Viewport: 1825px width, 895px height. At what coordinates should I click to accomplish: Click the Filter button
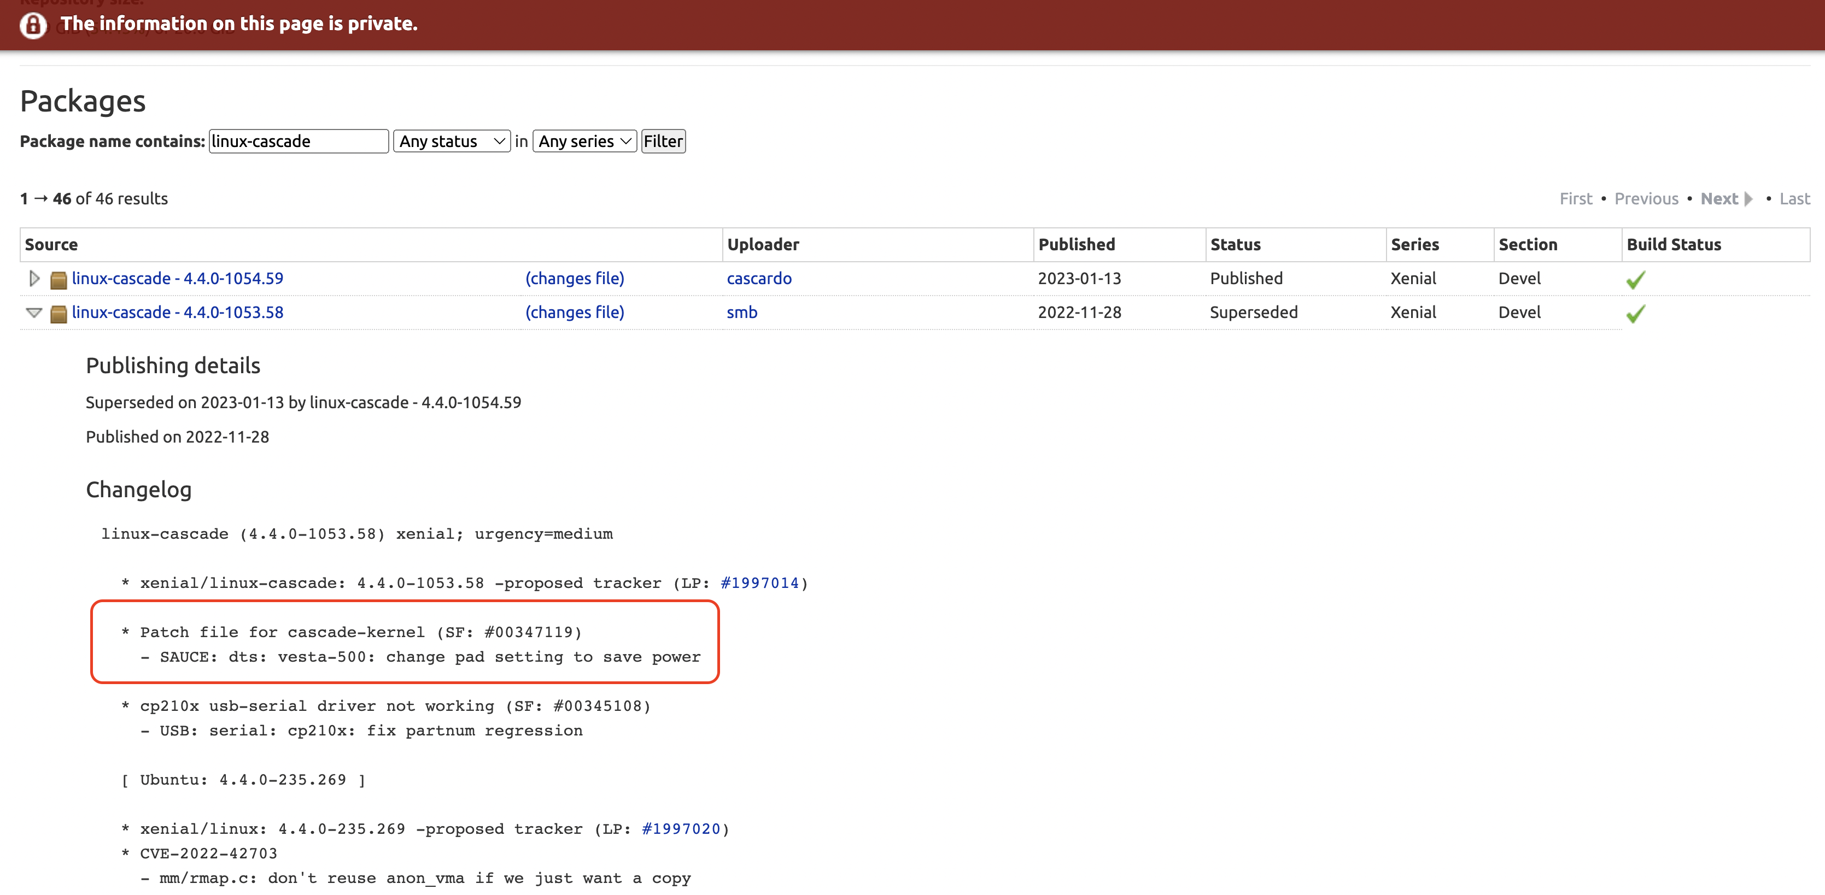[663, 141]
